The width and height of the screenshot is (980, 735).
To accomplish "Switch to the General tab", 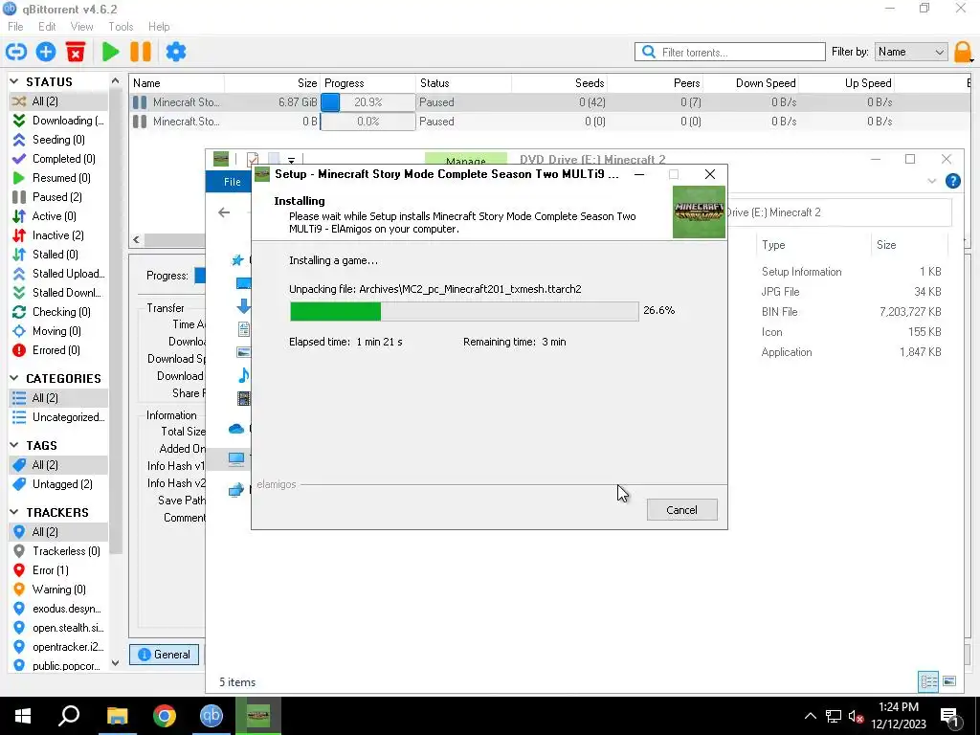I will coord(164,655).
